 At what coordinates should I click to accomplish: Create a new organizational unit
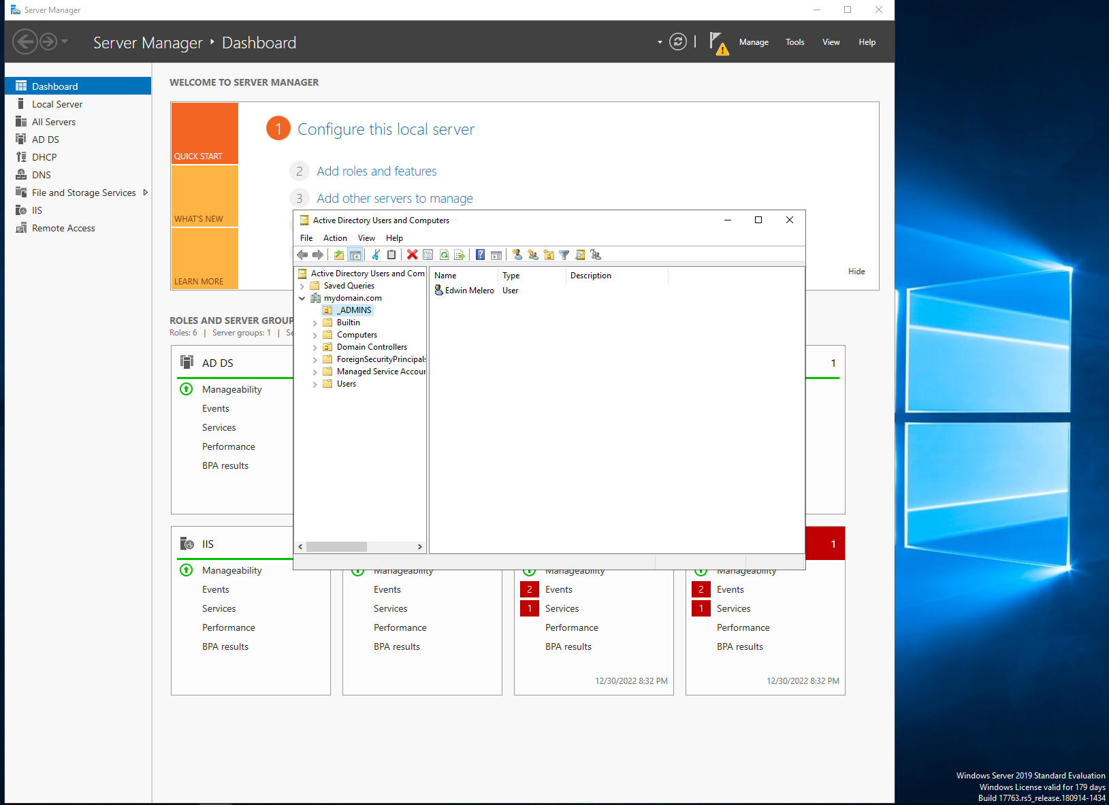click(x=549, y=254)
